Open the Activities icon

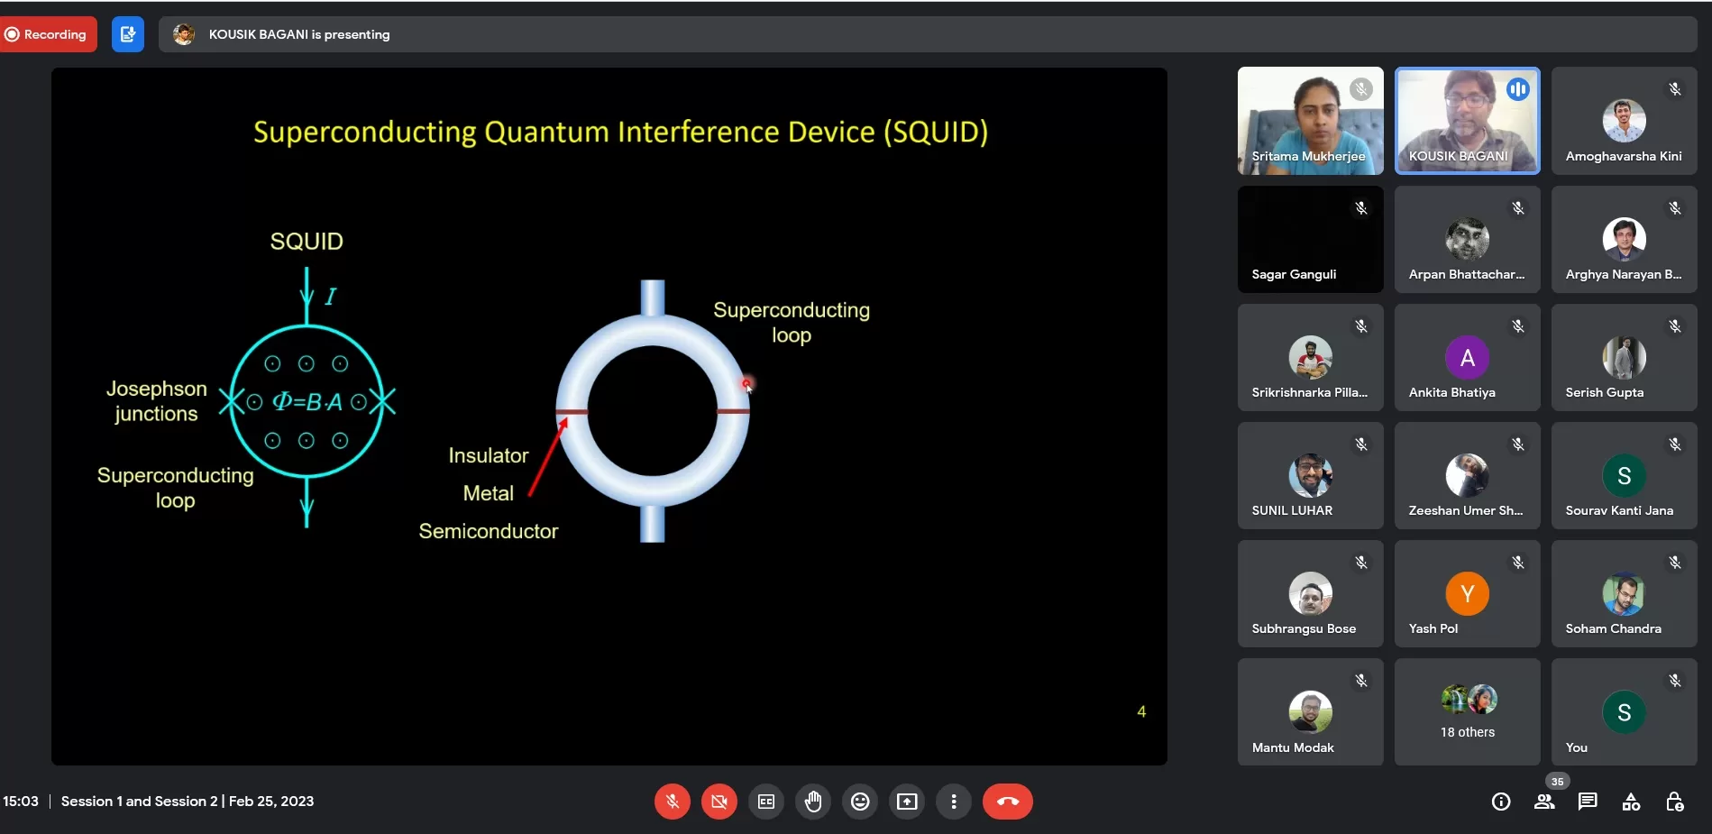(1631, 802)
